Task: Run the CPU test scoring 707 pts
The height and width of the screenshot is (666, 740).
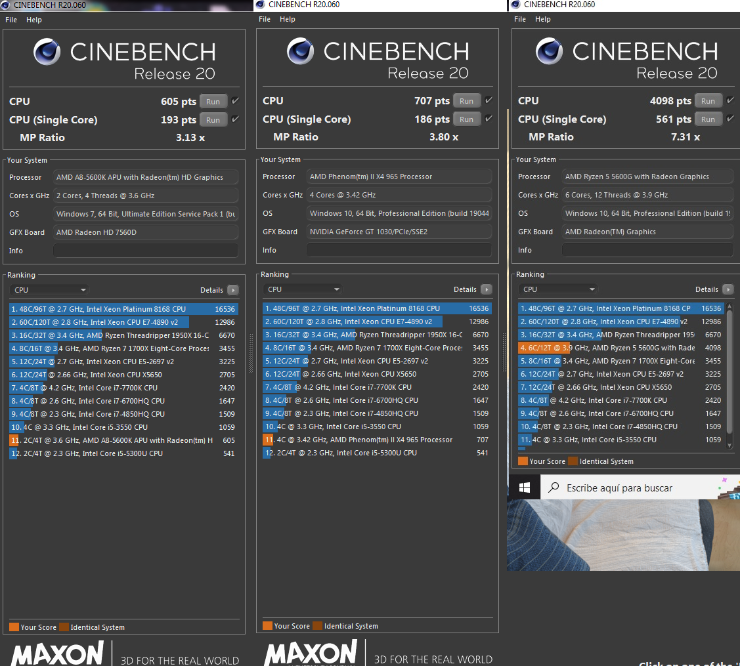Action: coord(467,101)
